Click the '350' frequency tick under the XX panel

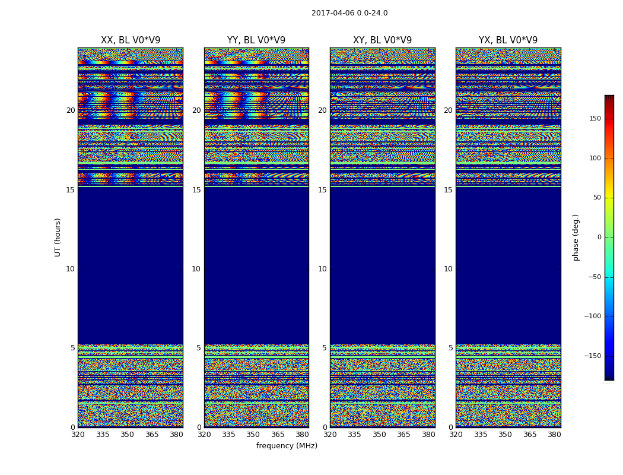click(127, 435)
